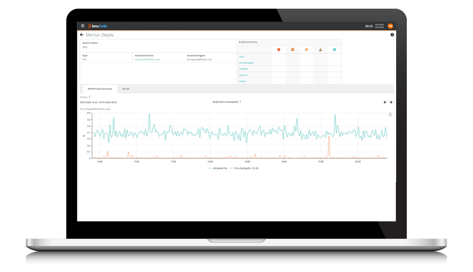The height and width of the screenshot is (272, 473).
Task: Click the blue info severity icon
Action: [x=334, y=50]
